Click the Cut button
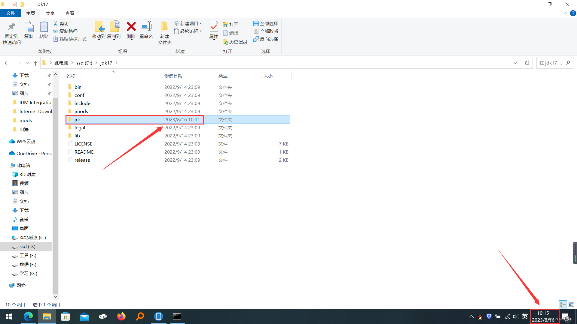 [x=61, y=23]
